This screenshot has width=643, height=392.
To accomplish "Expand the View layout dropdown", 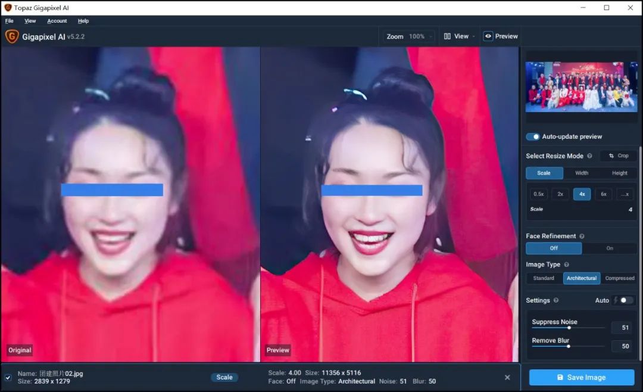I will [459, 36].
